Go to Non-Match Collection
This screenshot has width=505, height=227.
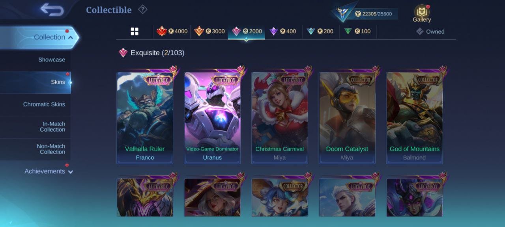(x=51, y=149)
